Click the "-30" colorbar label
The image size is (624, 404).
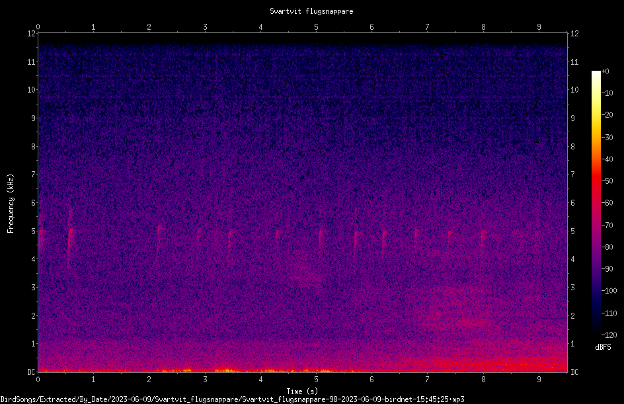[607, 138]
